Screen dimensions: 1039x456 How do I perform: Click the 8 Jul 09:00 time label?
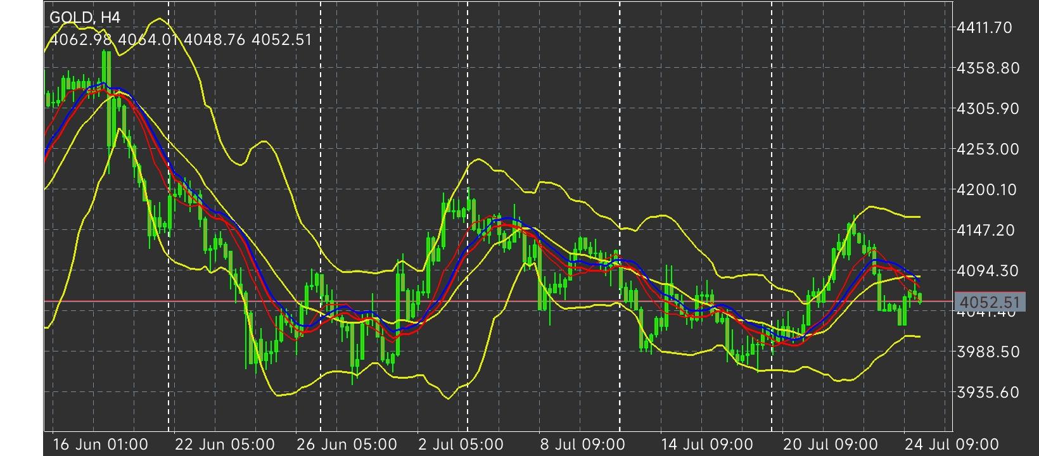tap(582, 444)
